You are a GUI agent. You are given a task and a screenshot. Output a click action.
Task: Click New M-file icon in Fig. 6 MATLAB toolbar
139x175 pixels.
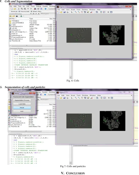pyautogui.click(x=12, y=9)
